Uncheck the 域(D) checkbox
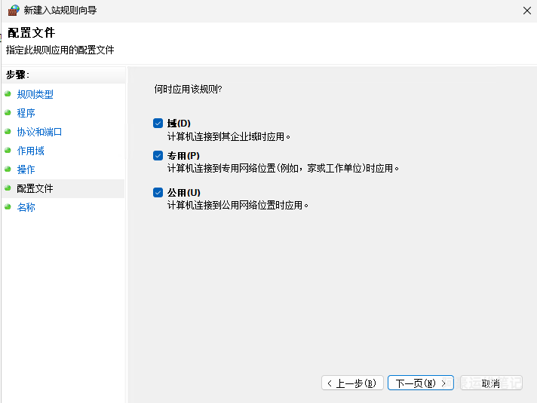The image size is (537, 403). click(x=158, y=124)
